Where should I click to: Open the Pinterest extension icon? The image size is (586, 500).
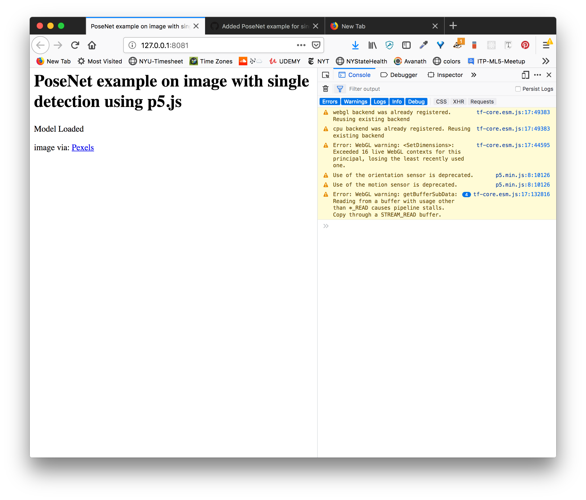[525, 45]
